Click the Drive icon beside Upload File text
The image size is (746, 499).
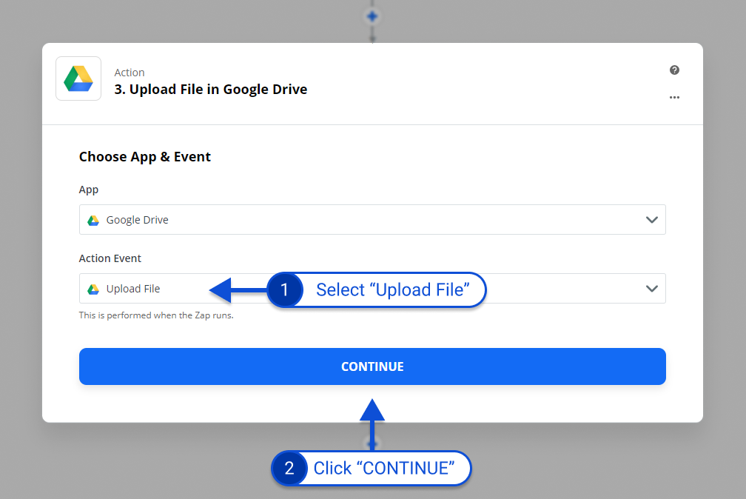tap(93, 289)
